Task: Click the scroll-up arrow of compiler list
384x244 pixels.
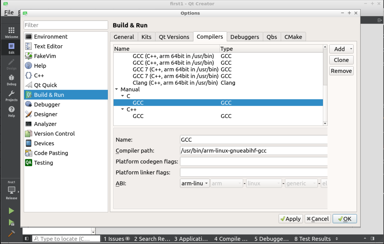Action: coord(325,47)
